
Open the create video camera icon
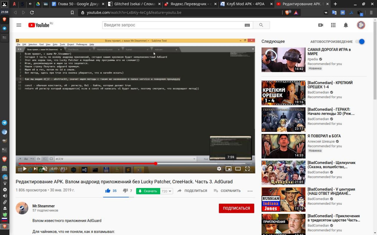click(321, 25)
